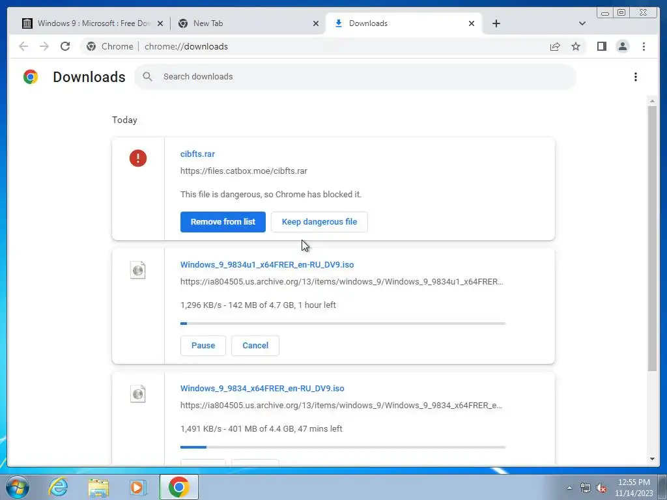Close the New Tab tab
The image size is (667, 500).
(x=316, y=23)
